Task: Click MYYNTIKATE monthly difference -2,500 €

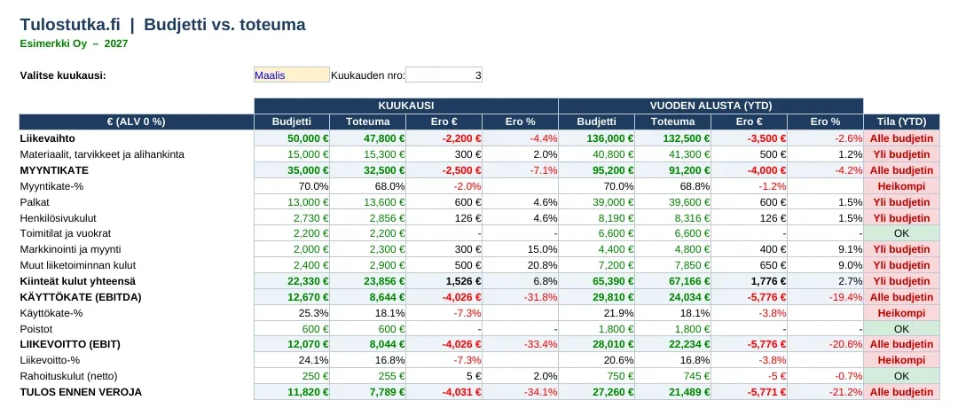Action: [444, 169]
